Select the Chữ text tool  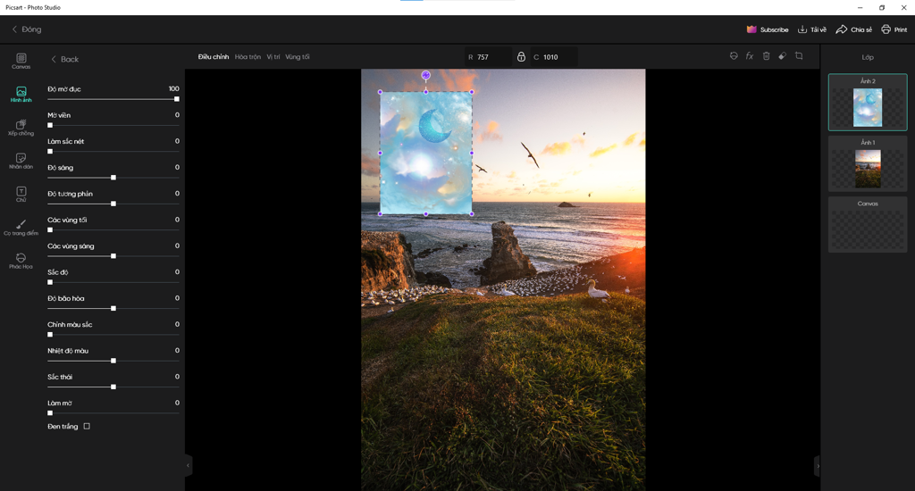21,195
